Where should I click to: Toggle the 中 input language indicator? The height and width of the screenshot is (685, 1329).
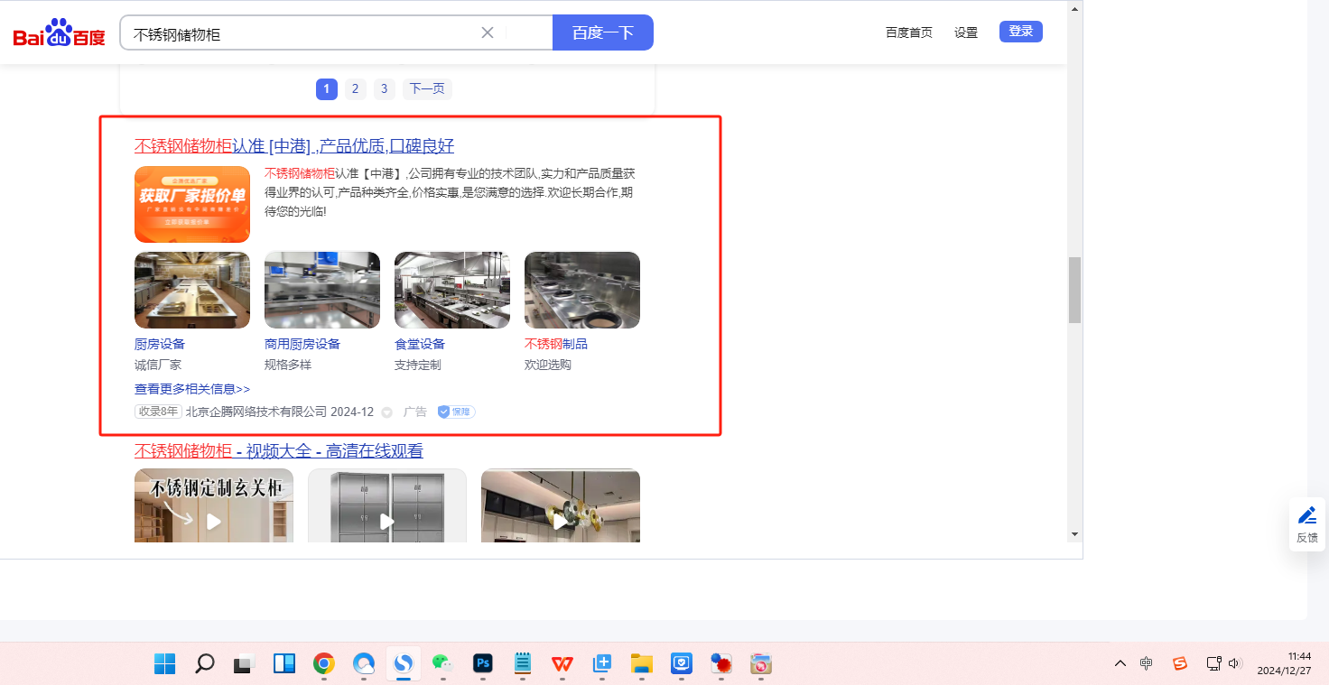point(1147,663)
